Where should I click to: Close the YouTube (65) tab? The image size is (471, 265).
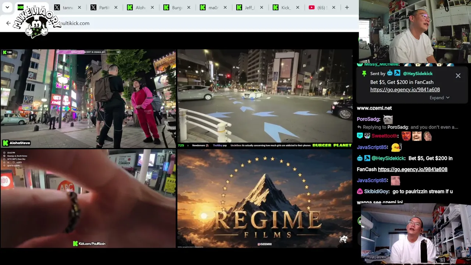[333, 7]
